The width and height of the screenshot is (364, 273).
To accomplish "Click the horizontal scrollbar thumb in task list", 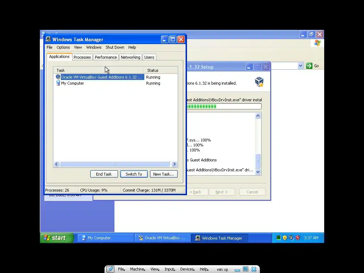I will click(115, 164).
